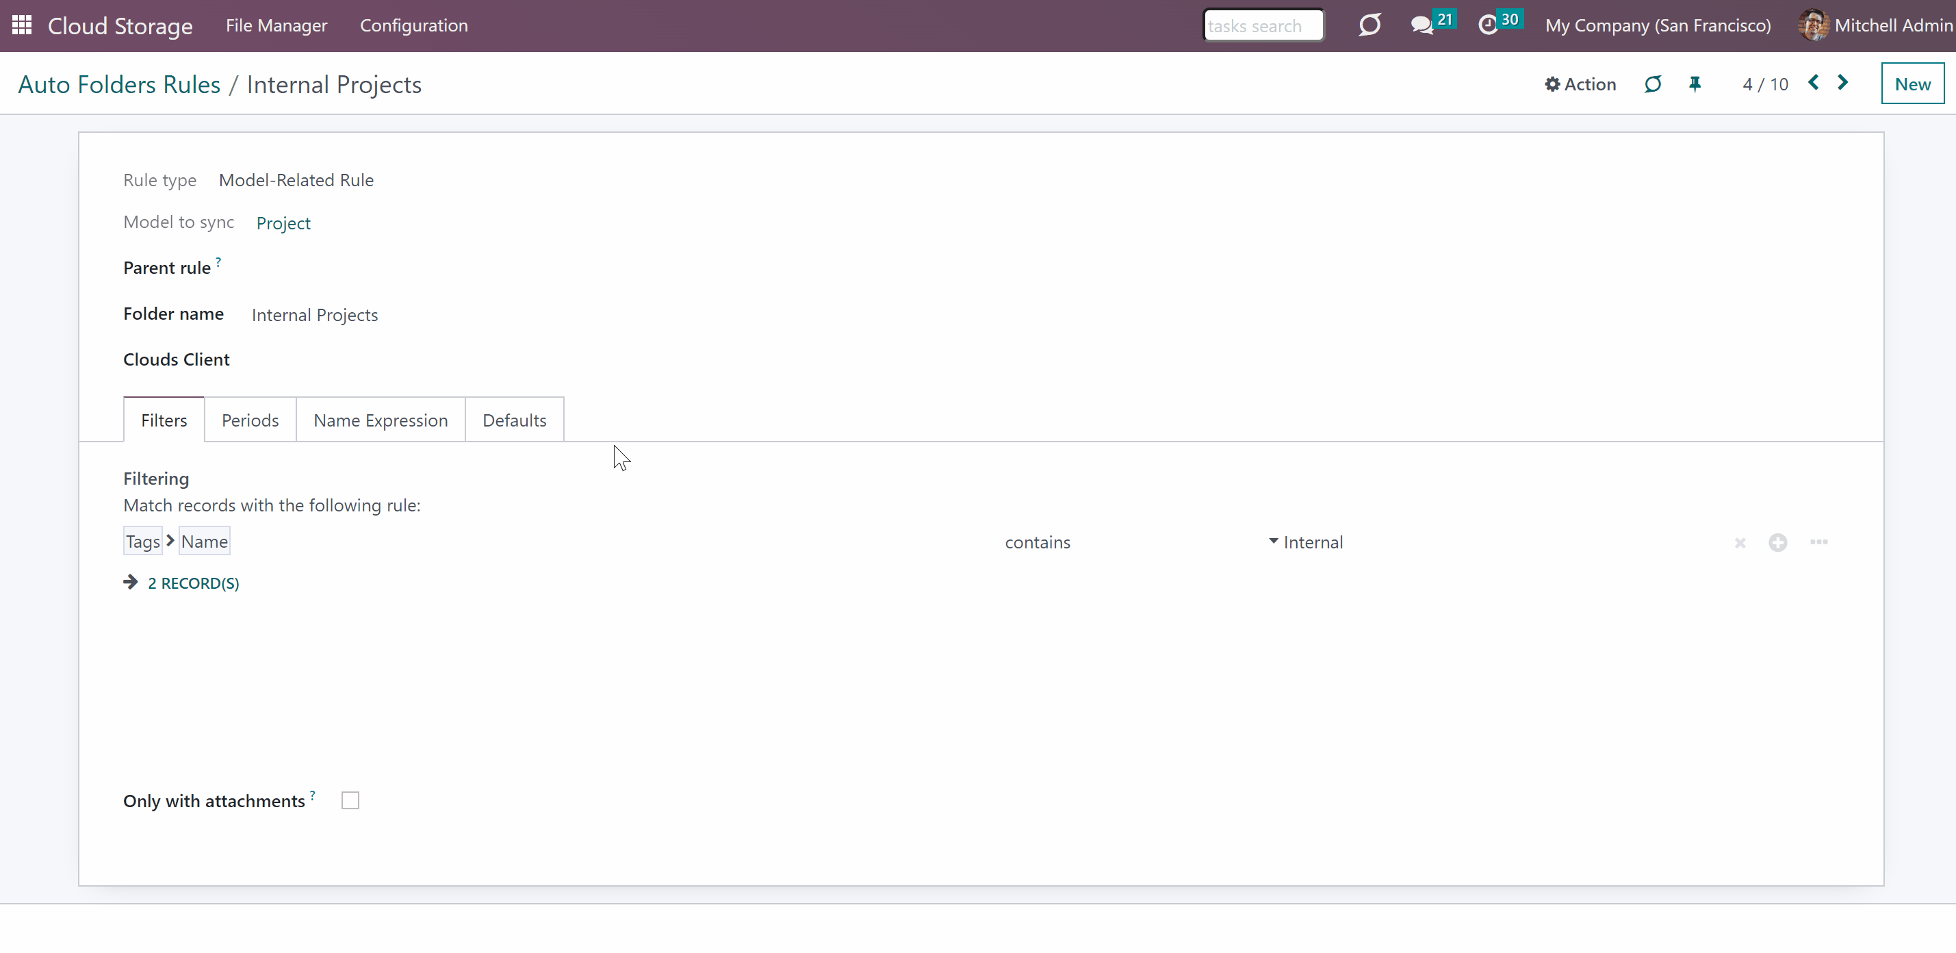Go back to Auto Folders Rules breadcrumb
Screen dimensions: 1956x953
[x=119, y=84]
